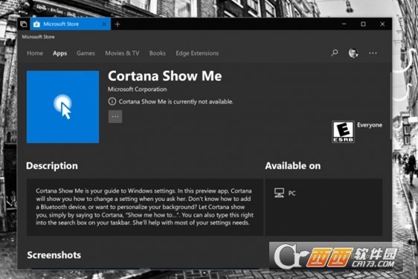Go to Home section
This screenshot has height=279, width=418.
(35, 53)
